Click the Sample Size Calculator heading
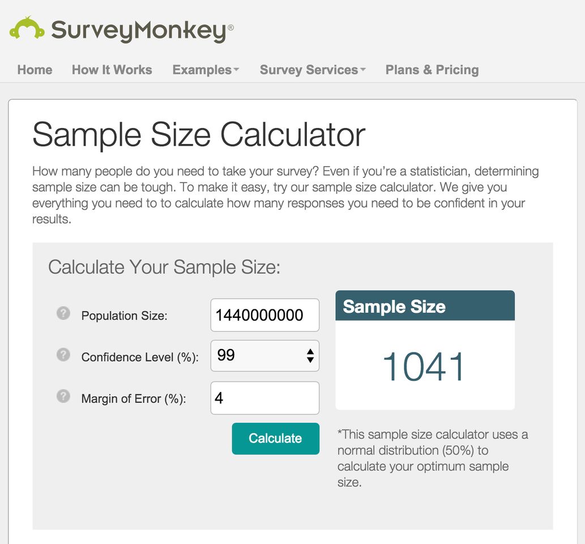The image size is (585, 544). (199, 135)
